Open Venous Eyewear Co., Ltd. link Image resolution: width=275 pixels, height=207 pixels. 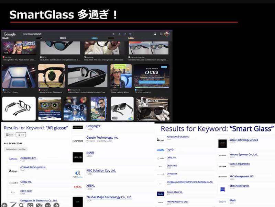click(243, 154)
